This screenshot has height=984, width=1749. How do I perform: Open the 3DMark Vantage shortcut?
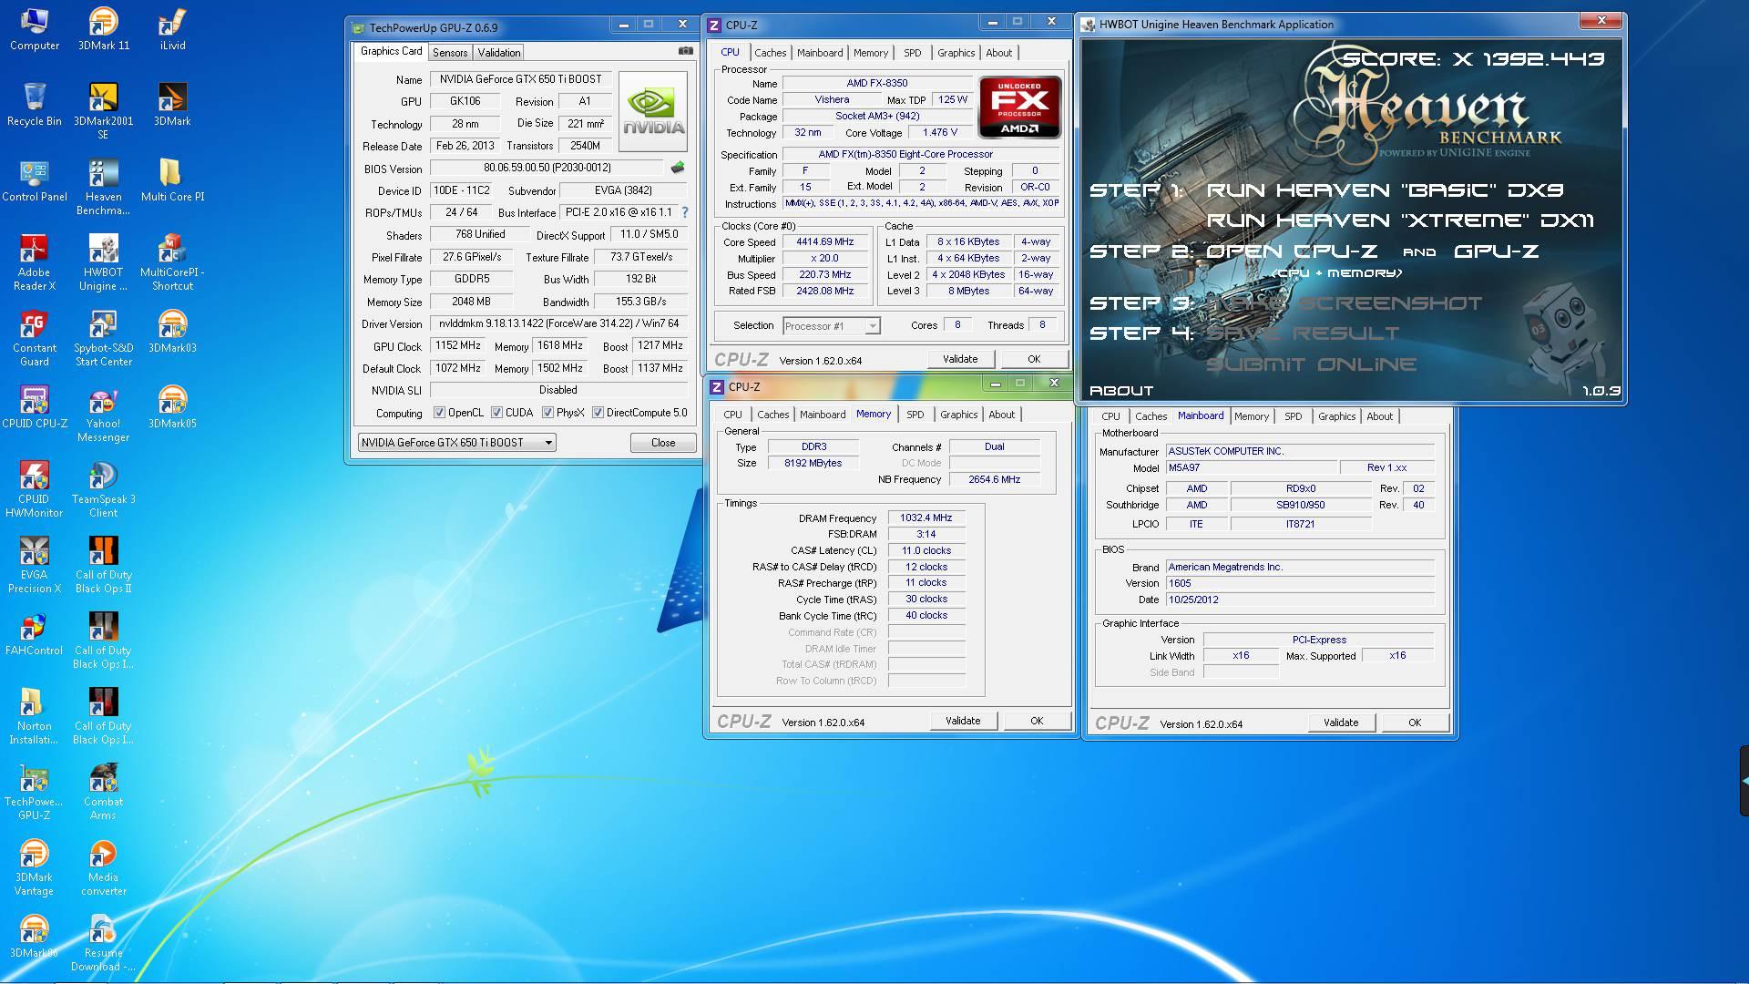click(x=35, y=867)
